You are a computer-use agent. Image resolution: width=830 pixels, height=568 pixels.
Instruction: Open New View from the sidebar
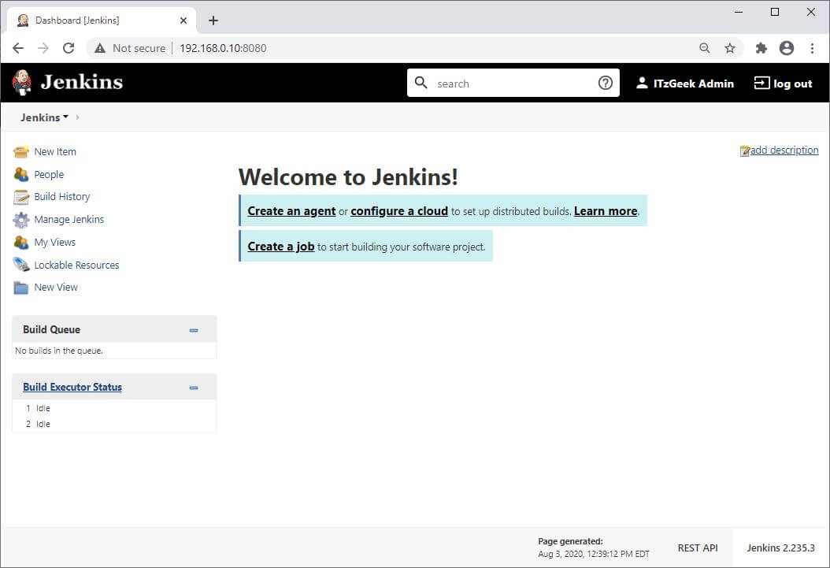pos(56,288)
